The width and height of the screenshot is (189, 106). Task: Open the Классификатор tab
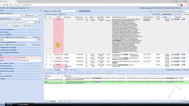coord(79,73)
